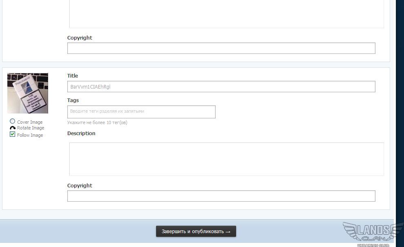Click the upper description text area

tap(226, 14)
